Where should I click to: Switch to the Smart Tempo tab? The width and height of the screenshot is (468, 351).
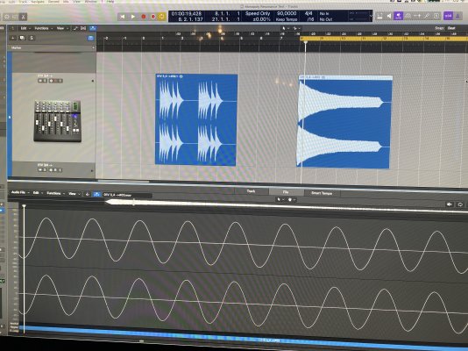322,193
